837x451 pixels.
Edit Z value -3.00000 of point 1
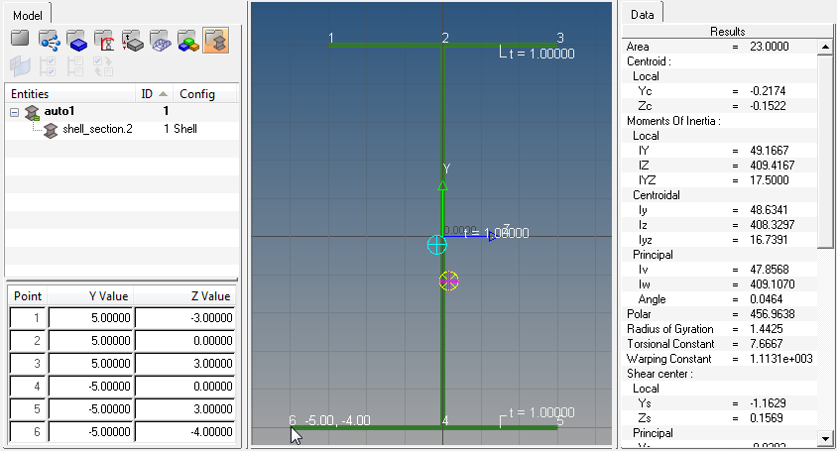(184, 318)
